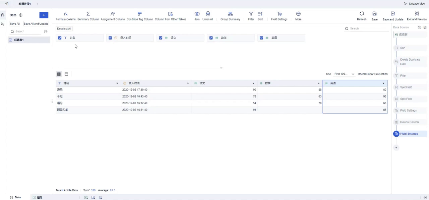Click the cell containing 阿里和卓
The height and width of the screenshot is (200, 429).
(88, 110)
